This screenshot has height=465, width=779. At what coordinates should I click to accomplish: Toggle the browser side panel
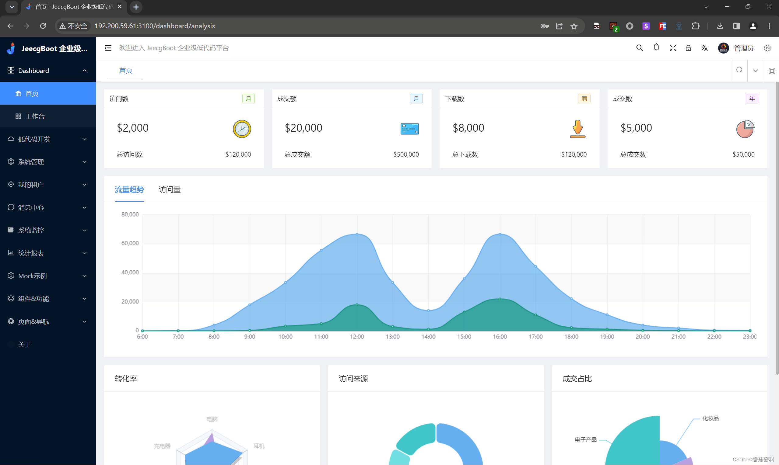(736, 26)
